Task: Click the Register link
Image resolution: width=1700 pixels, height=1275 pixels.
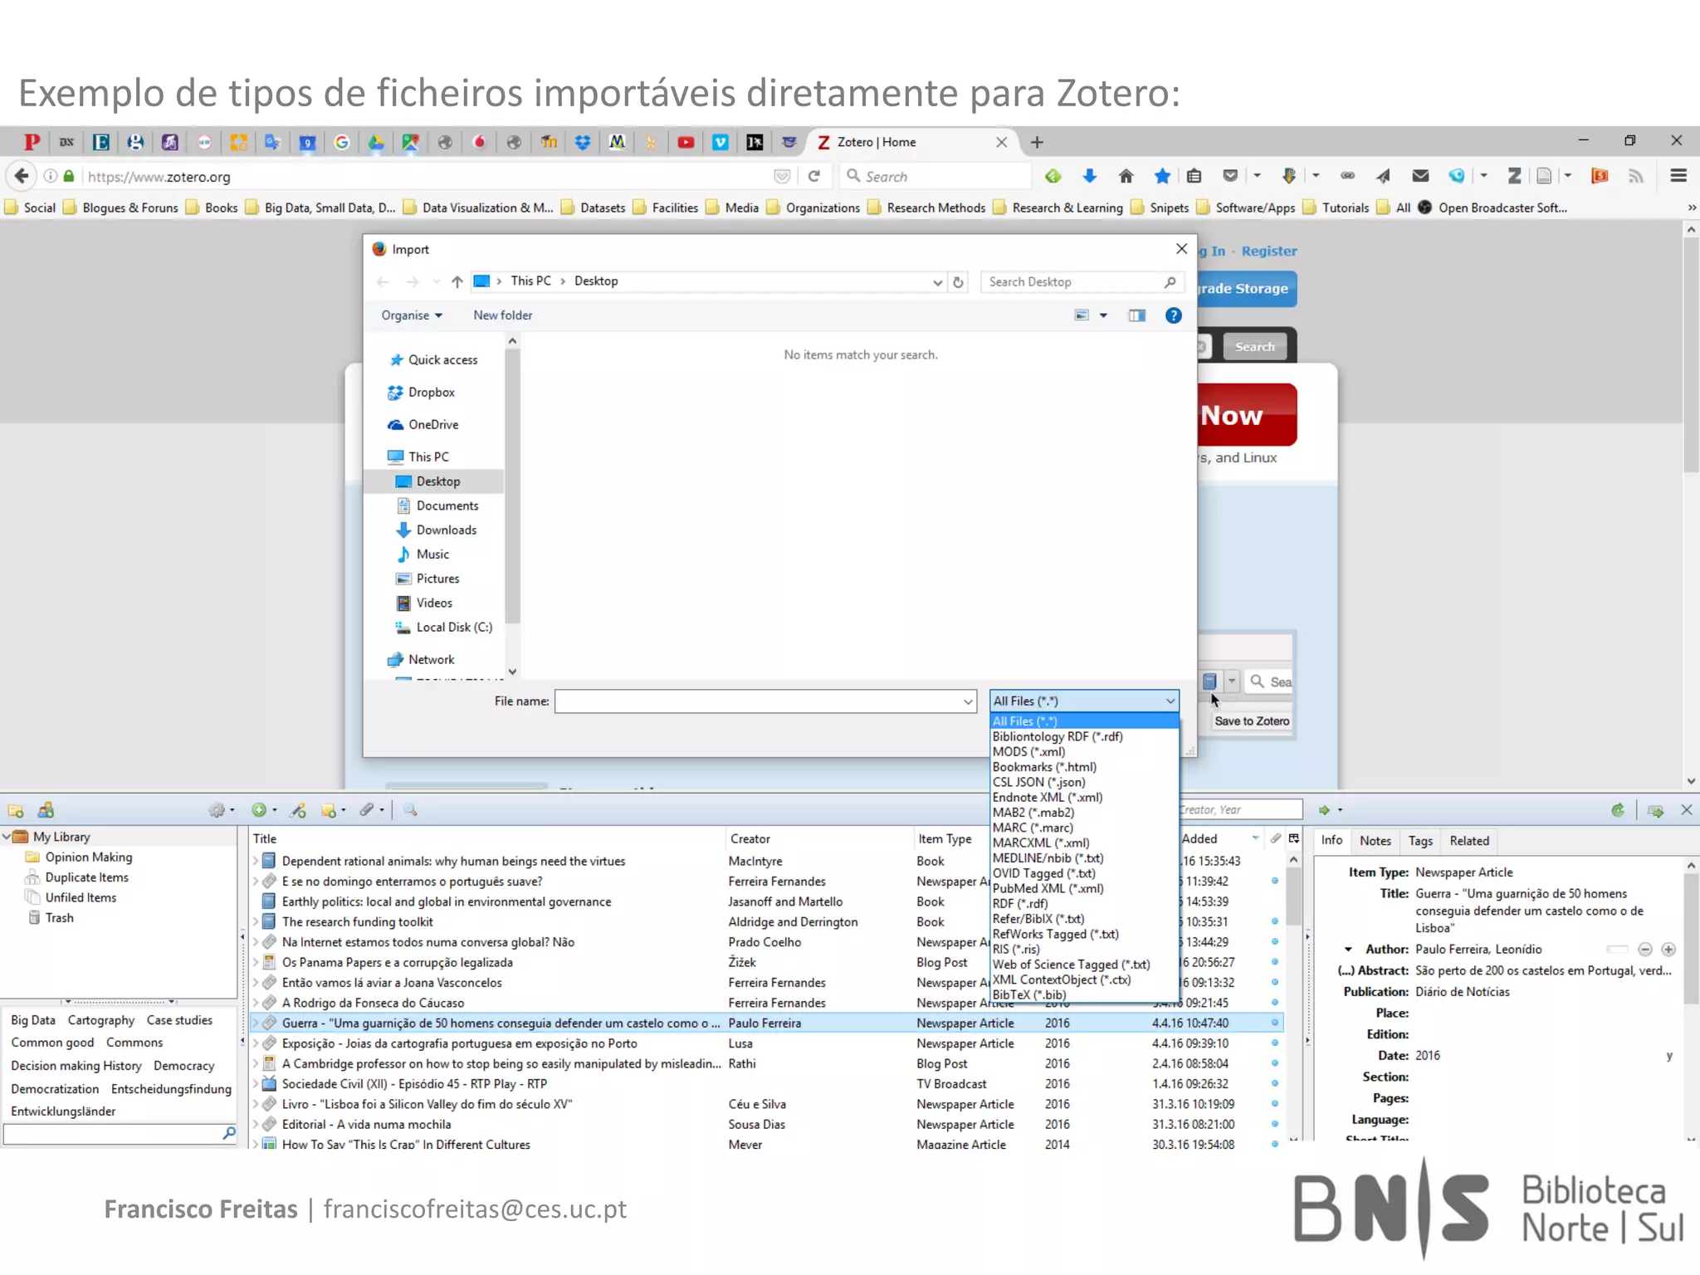Action: 1269,251
